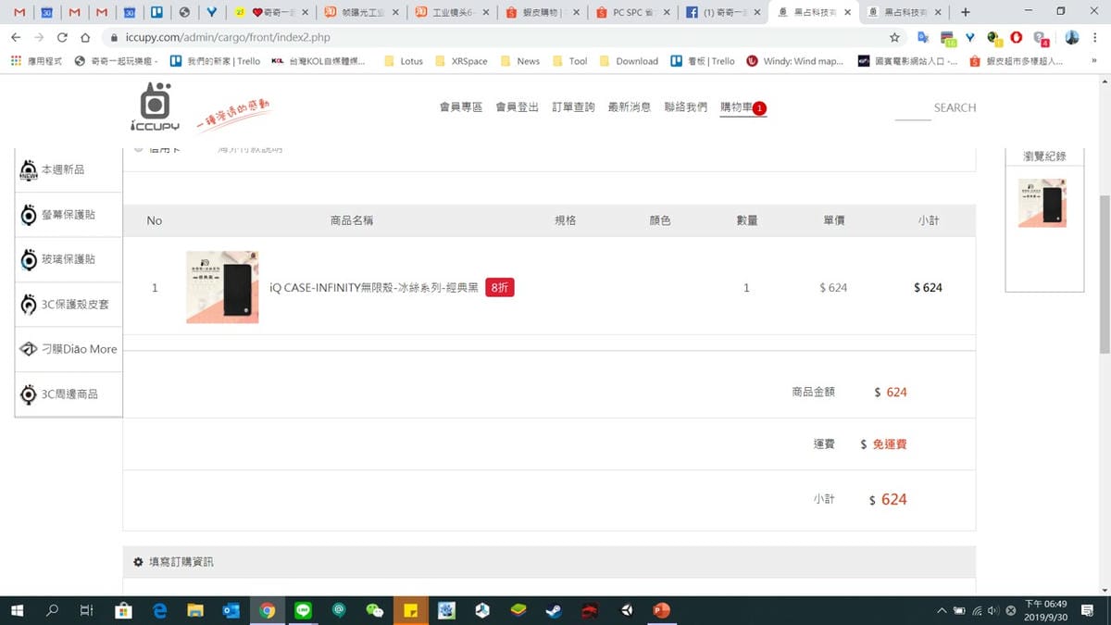Viewport: 1111px width, 625px height.
Task: Open 訂單查詢 order inquiry
Action: (574, 107)
